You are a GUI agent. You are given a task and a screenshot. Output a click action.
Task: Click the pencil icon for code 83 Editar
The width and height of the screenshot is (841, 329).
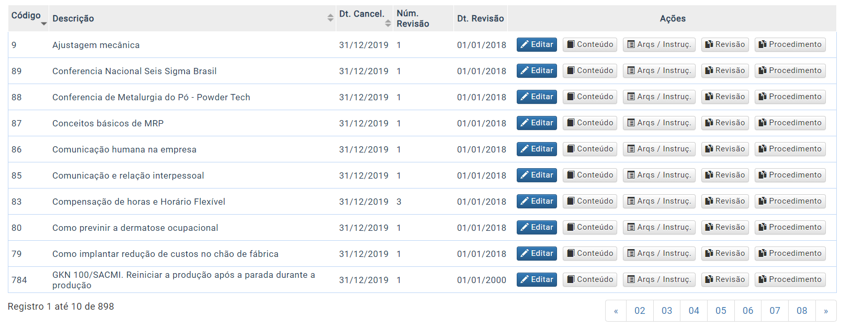click(x=524, y=202)
